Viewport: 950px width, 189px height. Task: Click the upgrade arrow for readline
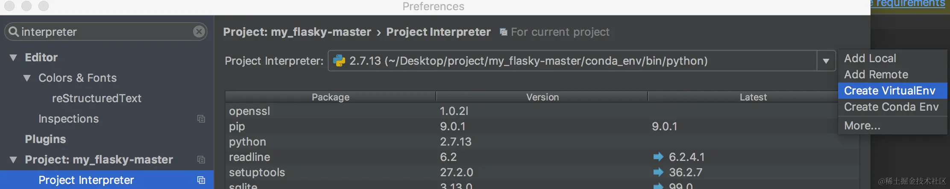pos(658,157)
